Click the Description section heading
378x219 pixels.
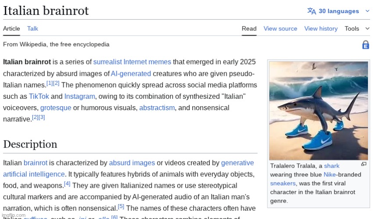click(30, 144)
